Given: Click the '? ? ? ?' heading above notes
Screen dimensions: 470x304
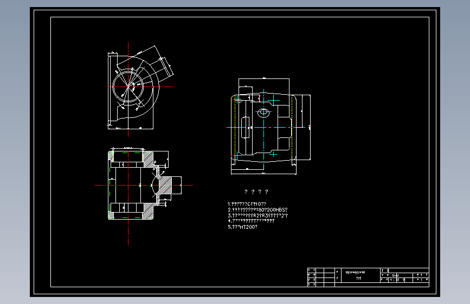Looking at the screenshot, I should pos(256,192).
